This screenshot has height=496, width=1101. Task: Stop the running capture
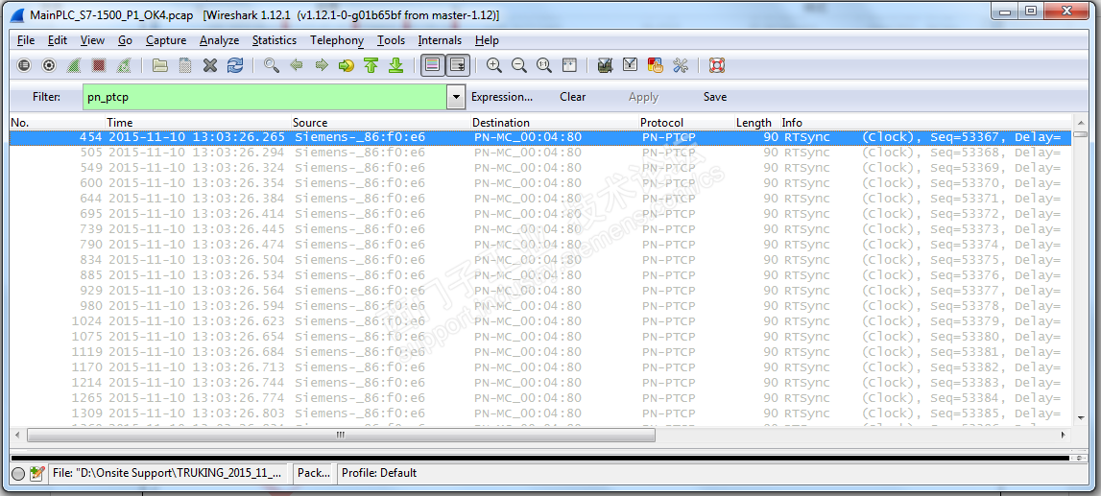coord(98,65)
